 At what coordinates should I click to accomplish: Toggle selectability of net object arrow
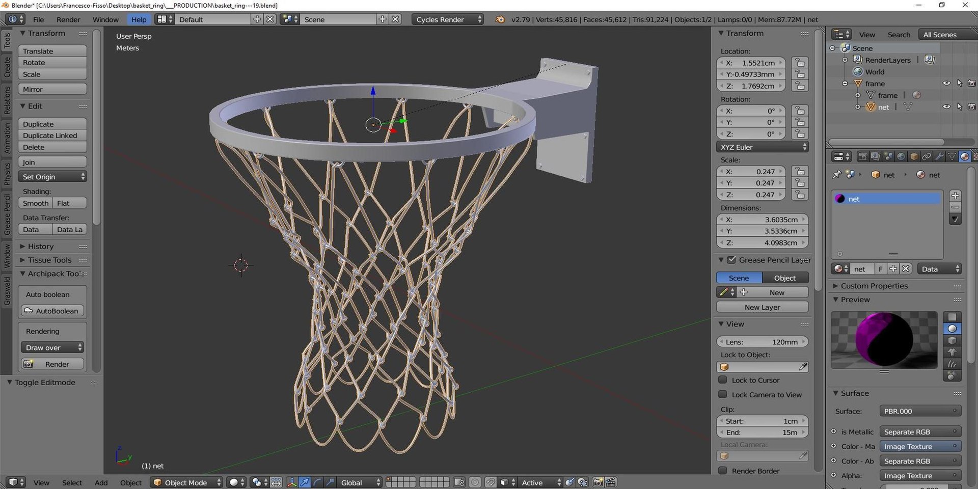[x=960, y=107]
